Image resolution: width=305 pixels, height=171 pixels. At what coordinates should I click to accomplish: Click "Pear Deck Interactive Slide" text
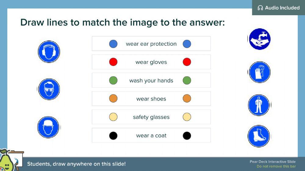(273, 162)
